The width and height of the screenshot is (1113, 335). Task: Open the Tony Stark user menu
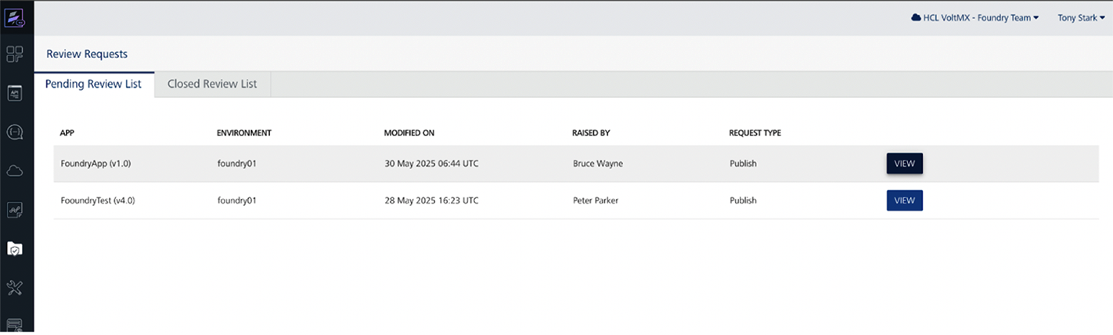[x=1082, y=18]
